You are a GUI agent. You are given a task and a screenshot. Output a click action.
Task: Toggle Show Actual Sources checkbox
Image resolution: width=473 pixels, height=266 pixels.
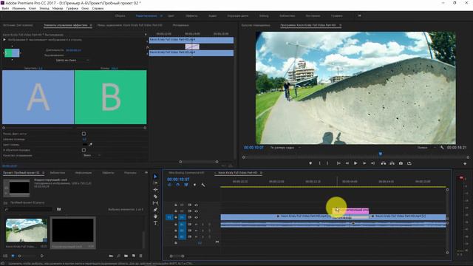84,134
